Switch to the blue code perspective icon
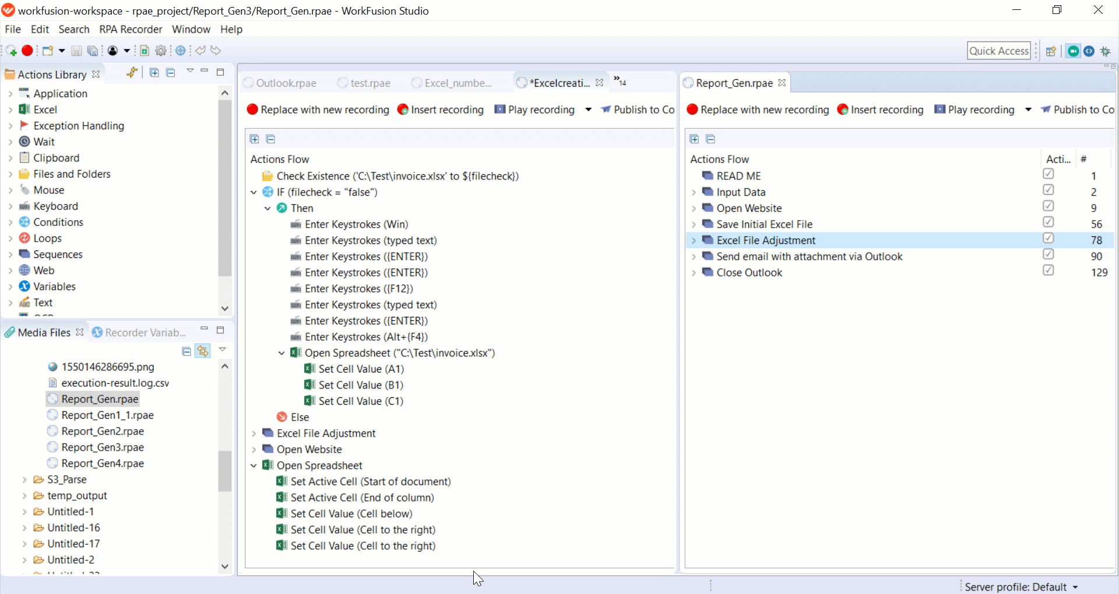 [x=1089, y=51]
